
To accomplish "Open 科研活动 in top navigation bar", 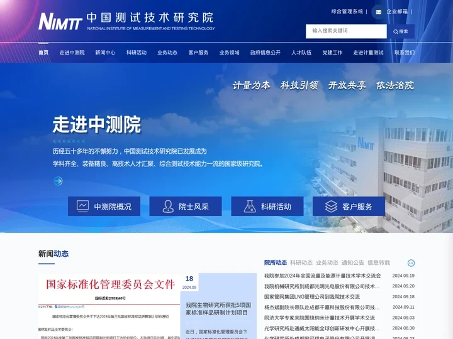I will (137, 53).
